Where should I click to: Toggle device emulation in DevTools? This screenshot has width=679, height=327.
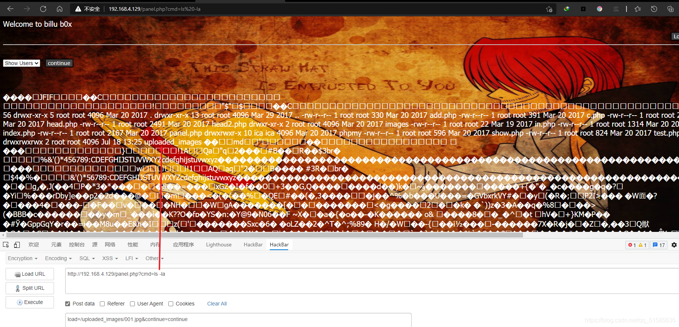click(17, 245)
